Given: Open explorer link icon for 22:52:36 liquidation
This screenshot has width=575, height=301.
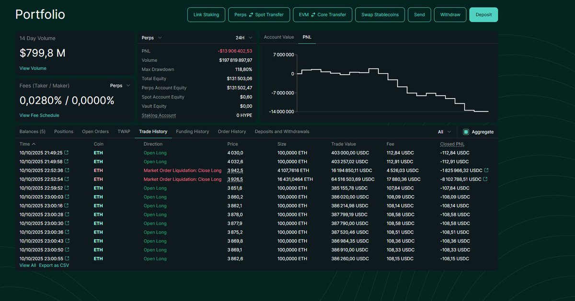Looking at the screenshot, I should pos(67,170).
